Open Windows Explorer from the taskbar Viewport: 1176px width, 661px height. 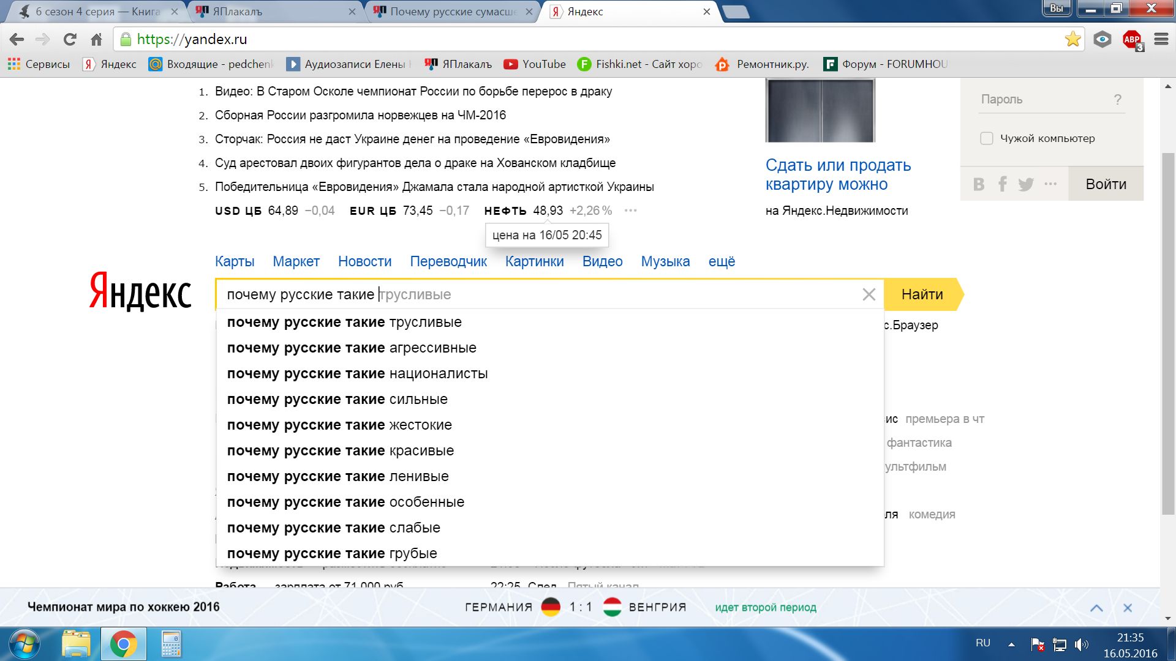coord(77,644)
